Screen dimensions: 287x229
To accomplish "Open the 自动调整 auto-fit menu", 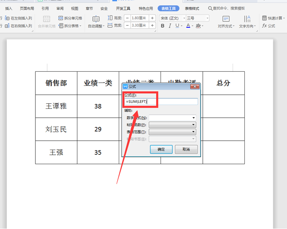I will coord(96,22).
